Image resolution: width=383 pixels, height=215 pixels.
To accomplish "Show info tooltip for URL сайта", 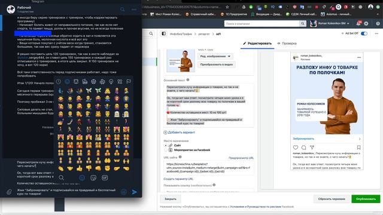I will pyautogui.click(x=180, y=157).
